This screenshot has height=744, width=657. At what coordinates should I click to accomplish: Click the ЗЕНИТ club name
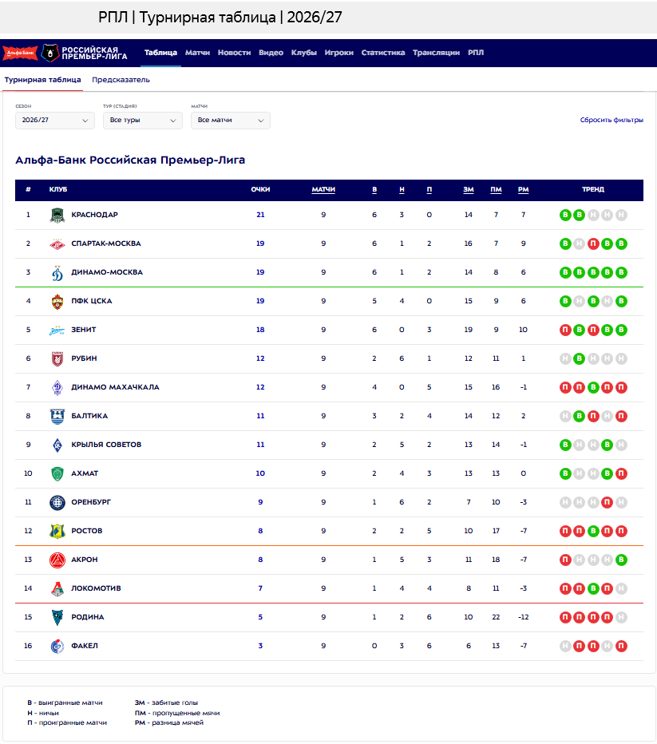[x=84, y=330]
